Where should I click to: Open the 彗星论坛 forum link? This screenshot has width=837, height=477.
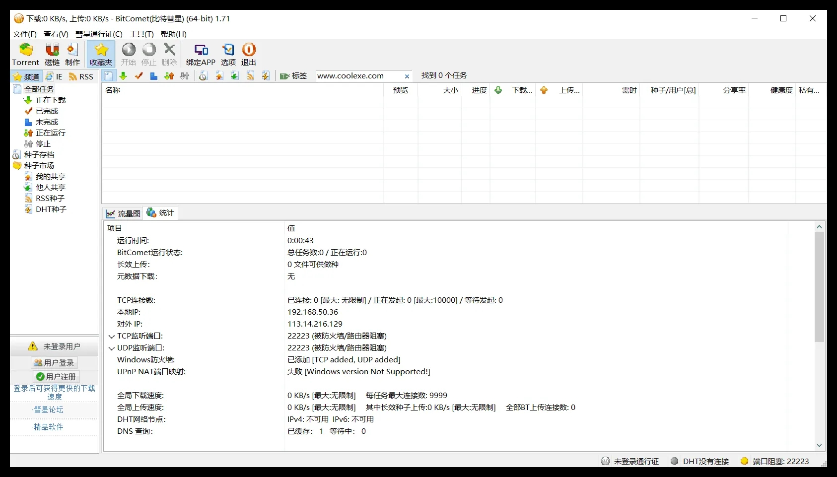[x=49, y=409]
